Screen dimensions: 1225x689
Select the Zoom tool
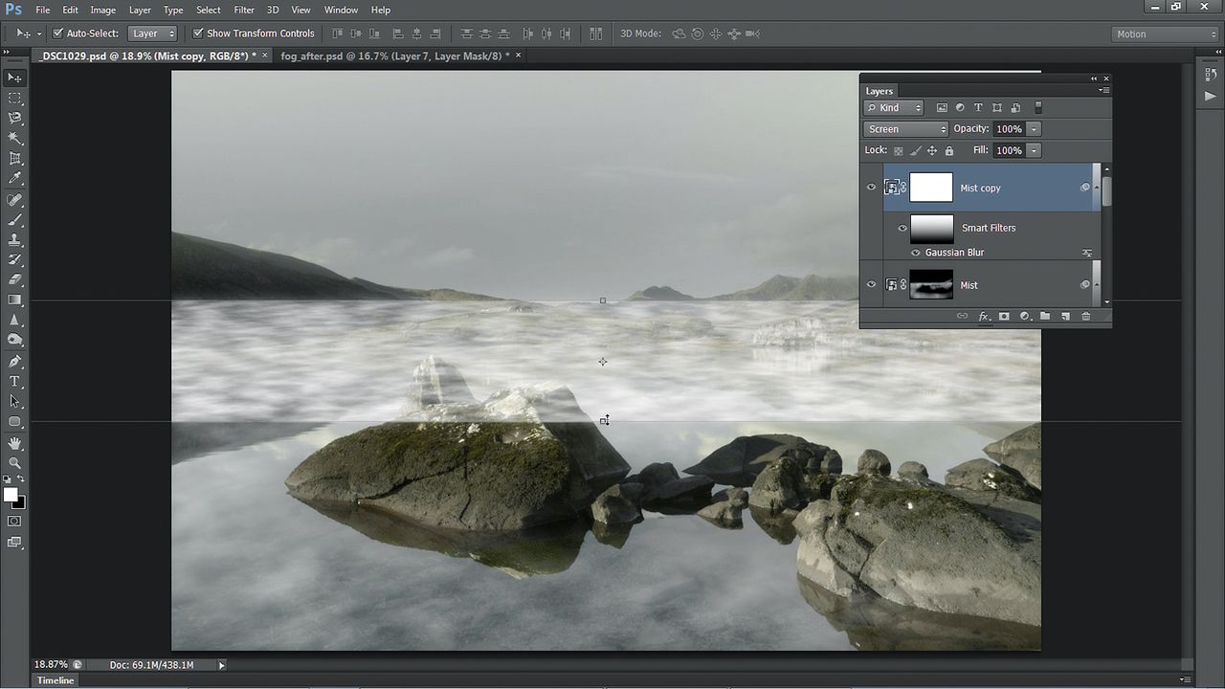[14, 463]
